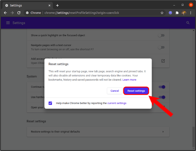Open the blue circular extension icon

(170, 13)
